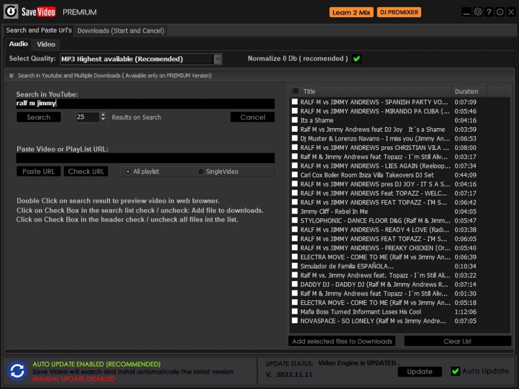519x389 pixels.
Task: Click the Paste Video or PlayList URL field
Action: click(x=145, y=158)
